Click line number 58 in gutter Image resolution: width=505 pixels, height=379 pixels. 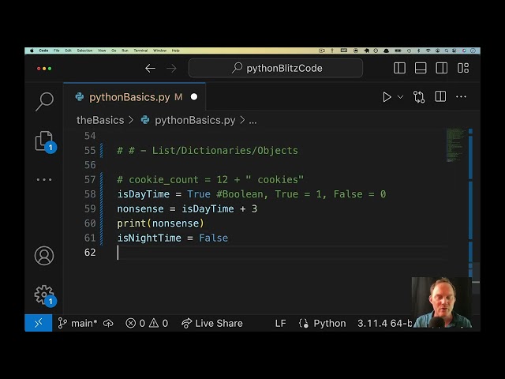pos(90,194)
